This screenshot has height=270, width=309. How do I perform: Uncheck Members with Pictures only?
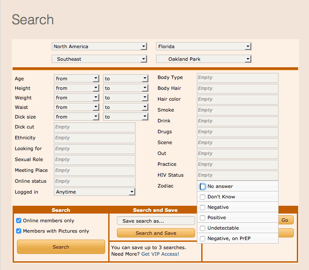(19, 231)
